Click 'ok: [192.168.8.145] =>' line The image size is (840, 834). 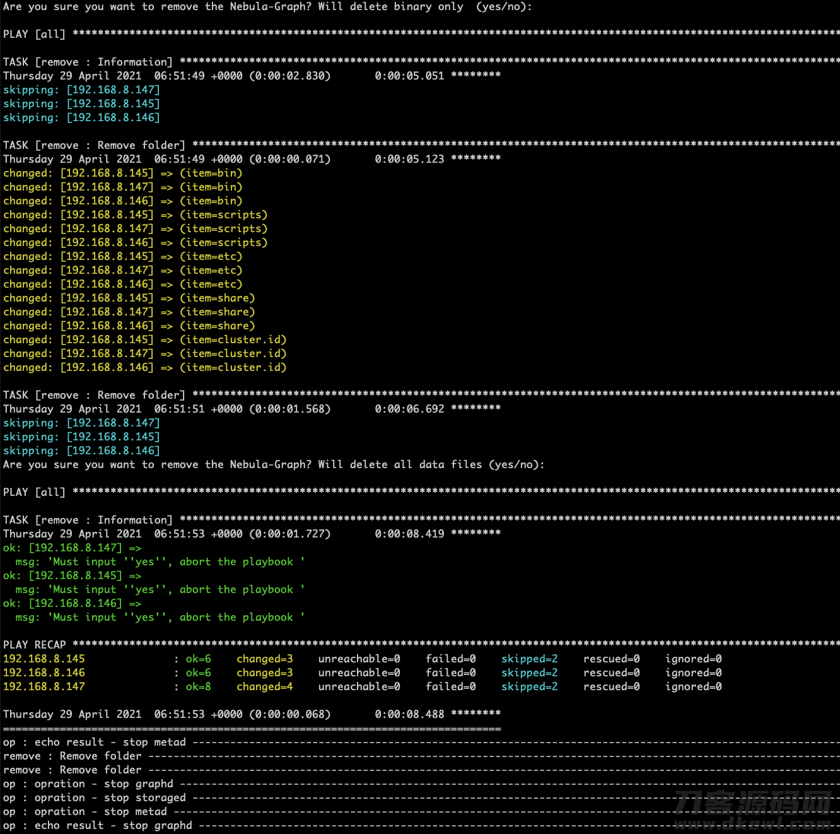pos(73,576)
